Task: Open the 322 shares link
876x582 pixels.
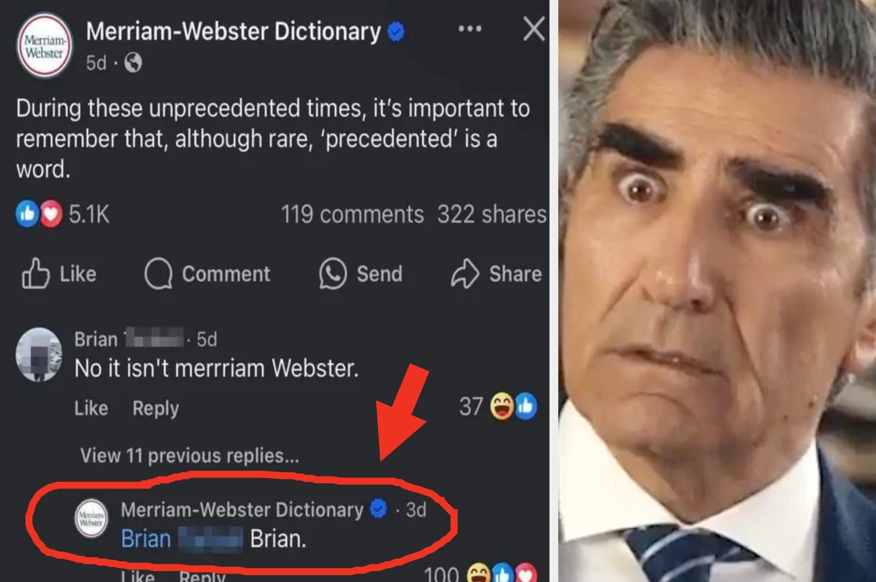Action: pyautogui.click(x=492, y=215)
